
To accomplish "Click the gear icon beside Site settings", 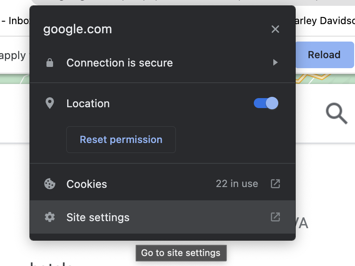I will 50,217.
